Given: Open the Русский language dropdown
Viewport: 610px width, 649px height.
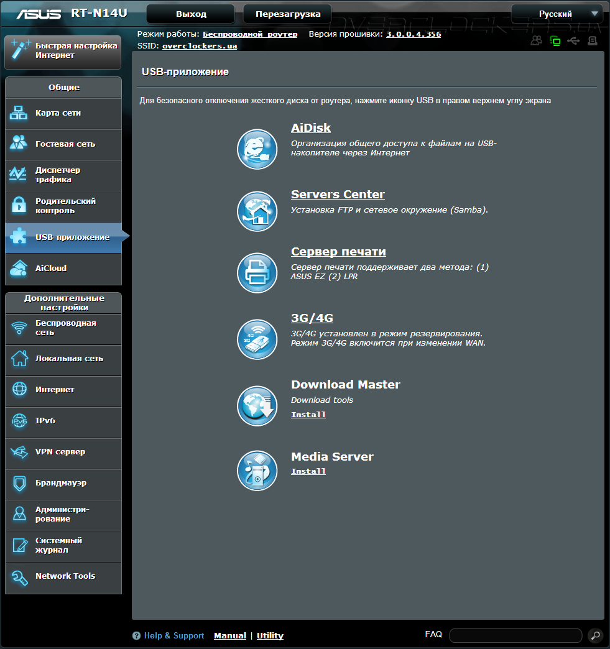Looking at the screenshot, I should [x=557, y=14].
